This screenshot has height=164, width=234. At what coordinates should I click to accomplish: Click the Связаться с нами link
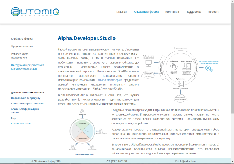coord(21,124)
